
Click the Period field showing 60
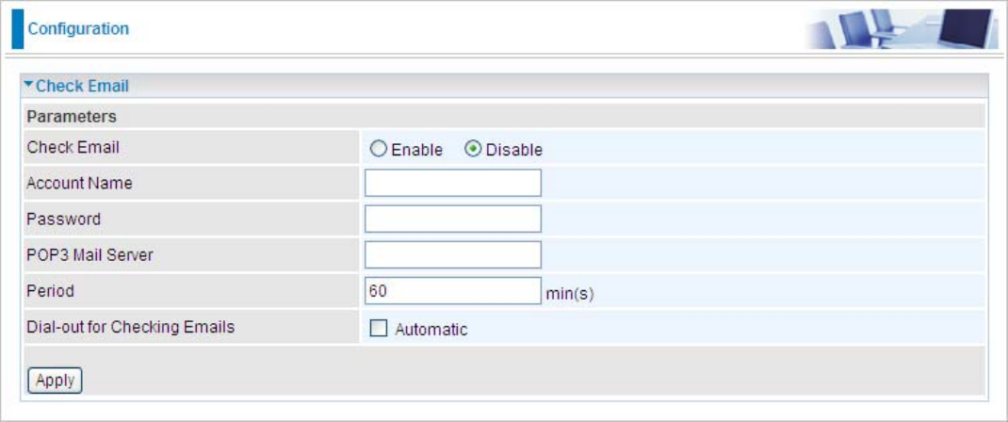[452, 291]
